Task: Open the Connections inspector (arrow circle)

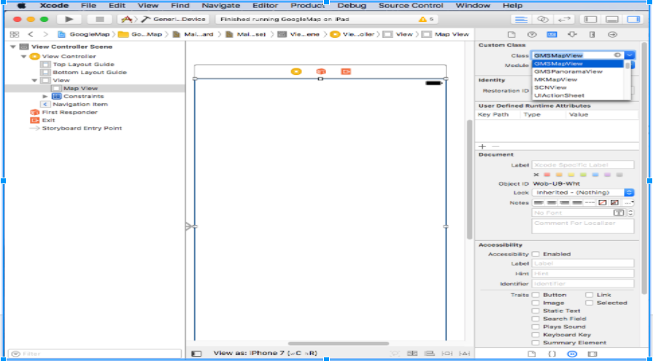Action: pos(612,34)
